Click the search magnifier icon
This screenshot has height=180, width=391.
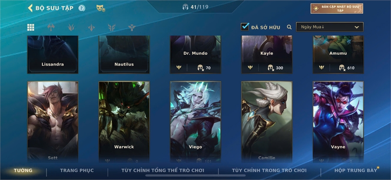289,27
